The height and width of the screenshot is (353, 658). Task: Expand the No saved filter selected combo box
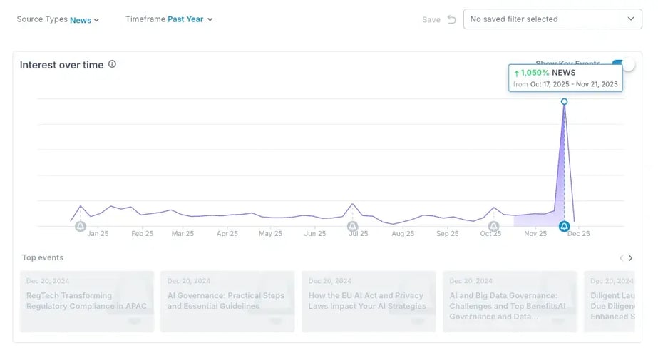click(552, 19)
